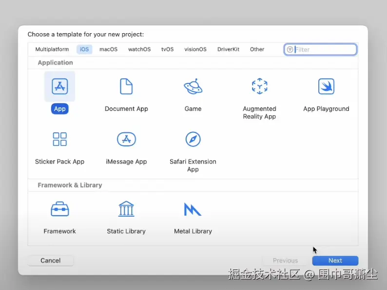Screen dimensions: 387x290
Task: Choose the Document App template icon
Action: pyautogui.click(x=126, y=86)
